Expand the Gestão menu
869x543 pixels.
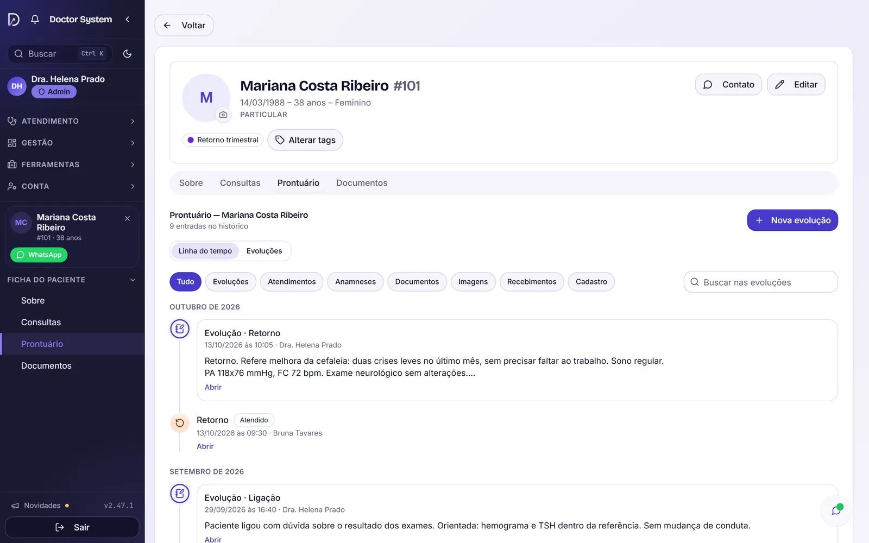(72, 143)
